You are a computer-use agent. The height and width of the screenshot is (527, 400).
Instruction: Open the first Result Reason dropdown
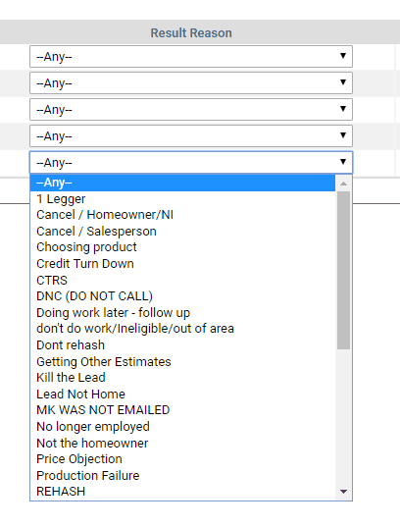pyautogui.click(x=191, y=57)
